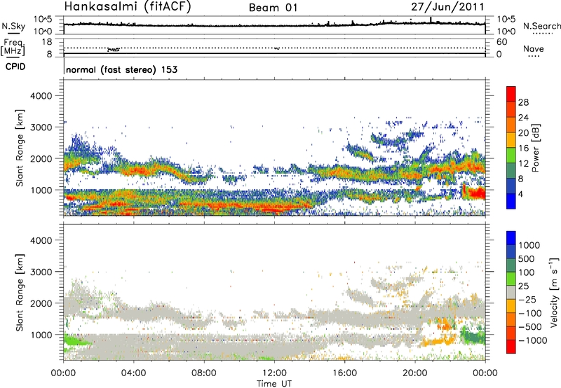Viewport: 561px width, 388px height.
Task: Pick the grey segment of velocity colorbar
Action: click(x=511, y=292)
